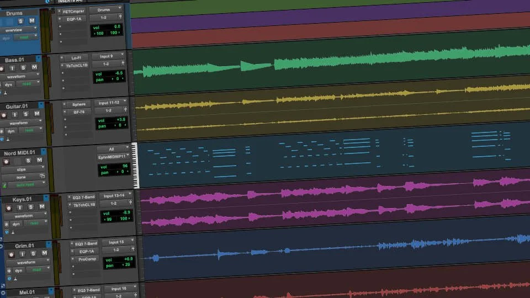Click the Nord MIDI.01 instrument icon
Screen dimensions: 530x298
point(4,186)
